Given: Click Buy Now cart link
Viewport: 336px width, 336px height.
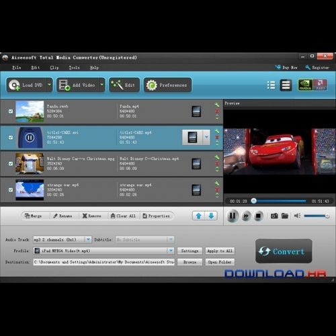Looking at the screenshot, I should click(286, 67).
